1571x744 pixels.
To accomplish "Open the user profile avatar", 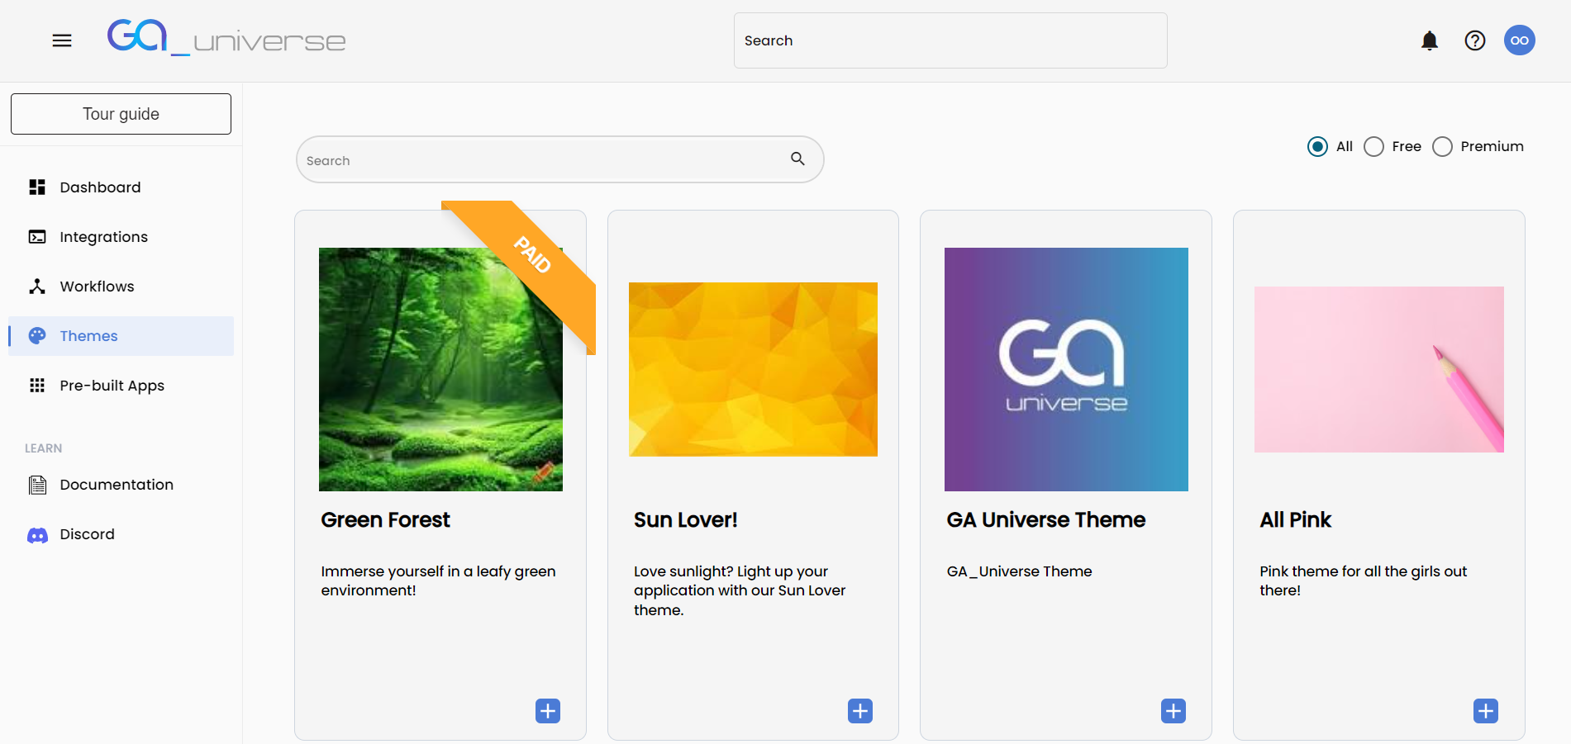I will pos(1520,40).
